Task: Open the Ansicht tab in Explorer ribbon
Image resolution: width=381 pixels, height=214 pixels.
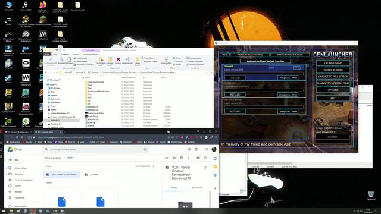Action: tap(76, 54)
